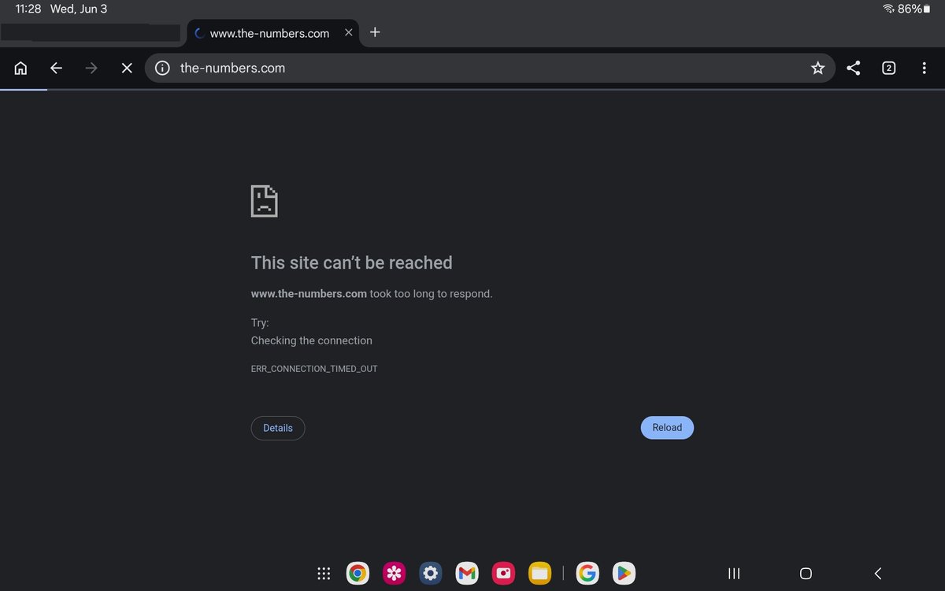Add a new tab with plus icon
The image size is (945, 591).
(x=375, y=32)
